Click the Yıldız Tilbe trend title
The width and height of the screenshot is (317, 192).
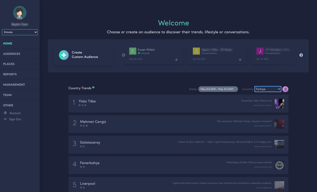[87, 101]
